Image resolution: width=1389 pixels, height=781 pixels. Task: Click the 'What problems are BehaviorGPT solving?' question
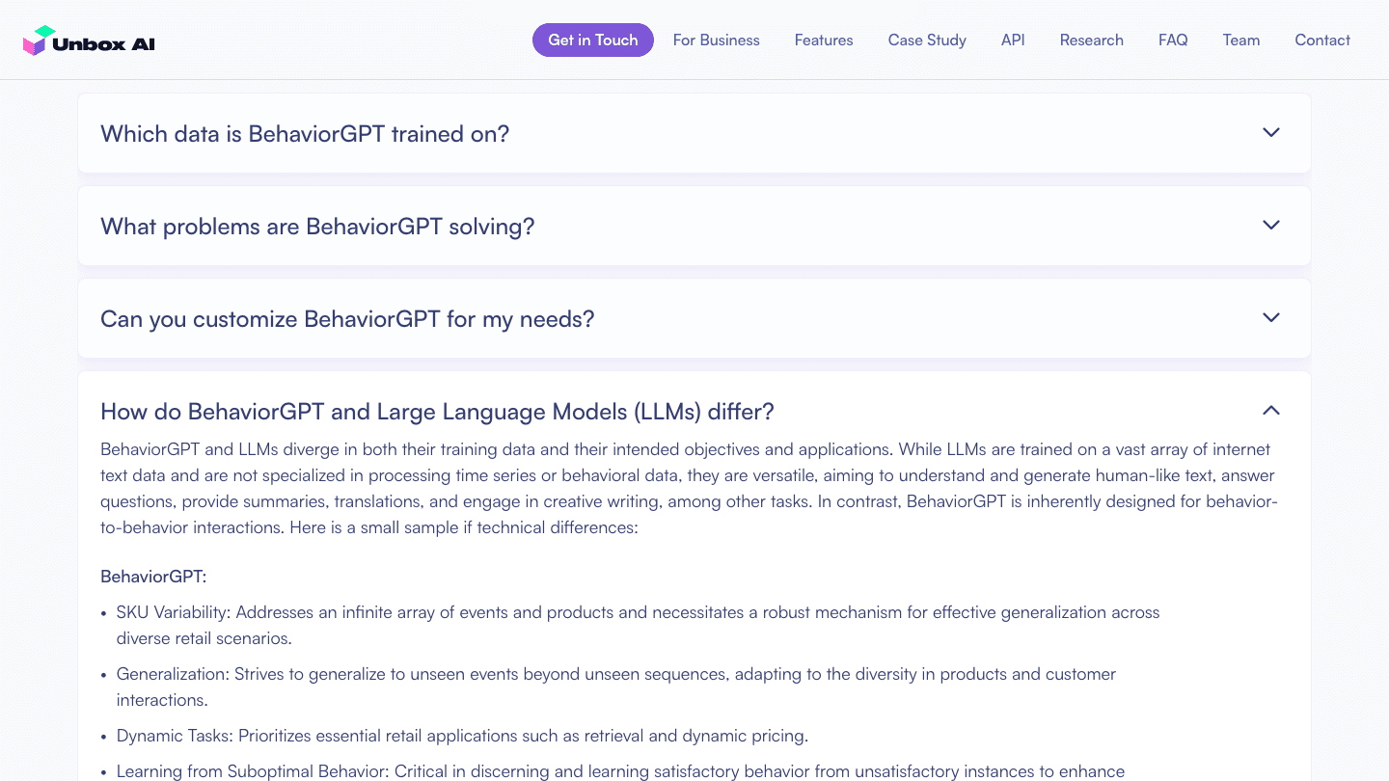(x=317, y=227)
